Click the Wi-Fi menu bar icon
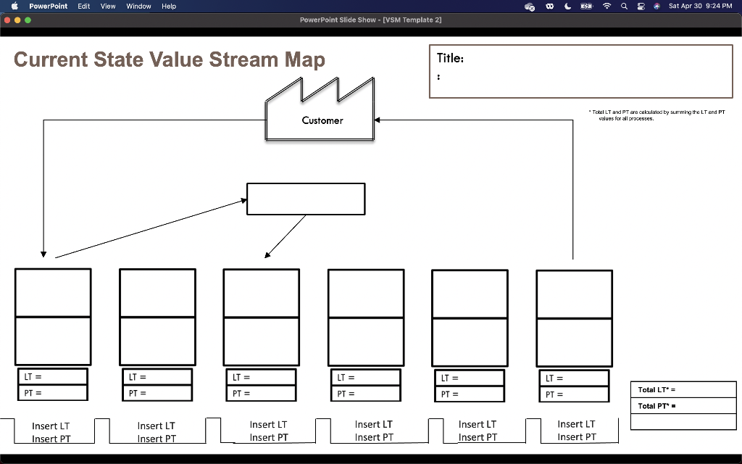Screen dimensions: 742x464 pos(606,7)
